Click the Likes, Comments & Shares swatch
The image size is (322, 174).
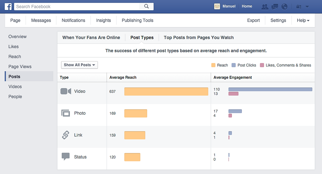(262, 65)
